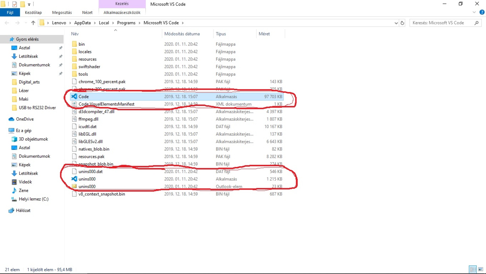
Task: Open the Fájl menu
Action: tap(10, 12)
